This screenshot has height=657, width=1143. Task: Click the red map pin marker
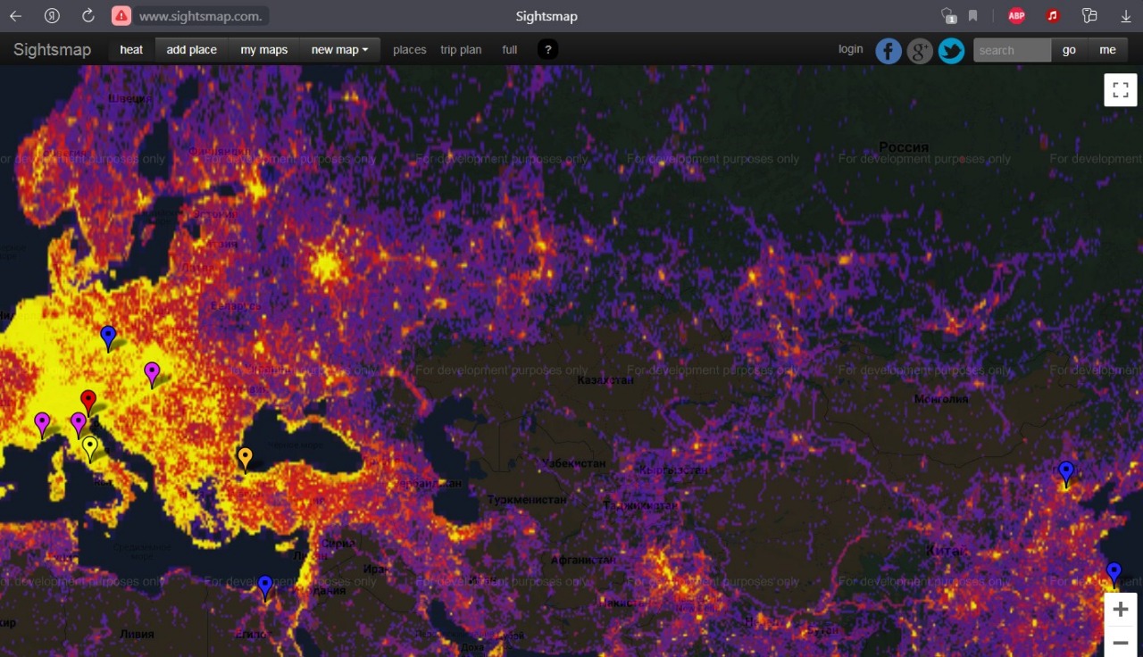click(88, 400)
